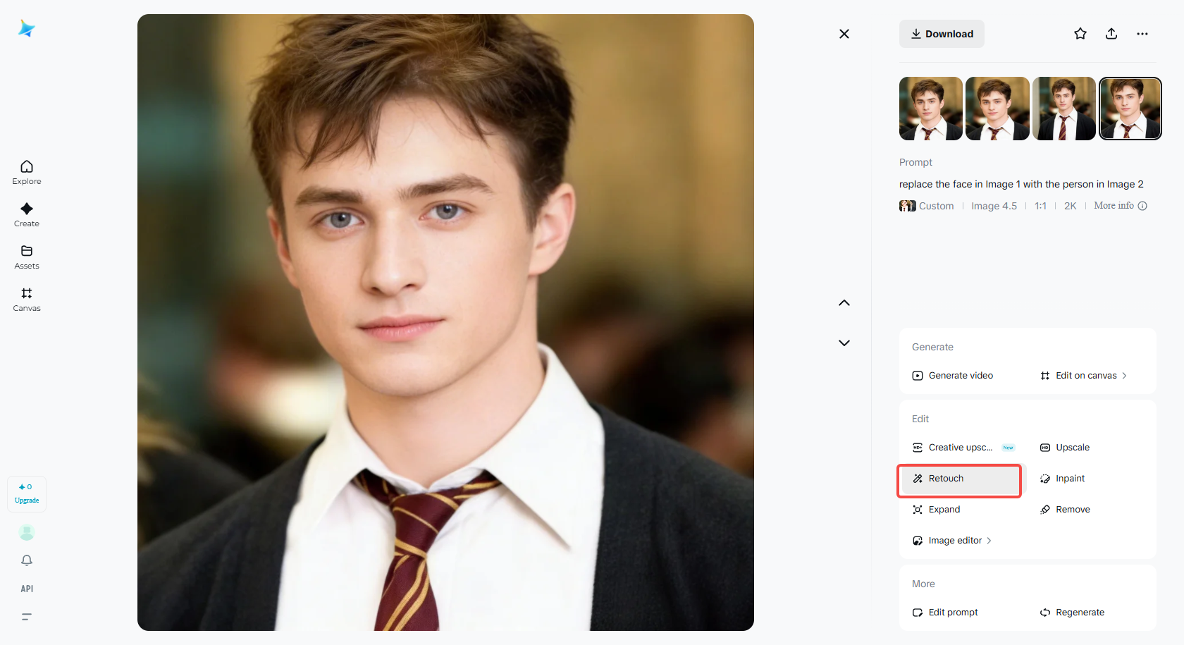
Task: Open Canvas from the sidebar
Action: [x=27, y=299]
